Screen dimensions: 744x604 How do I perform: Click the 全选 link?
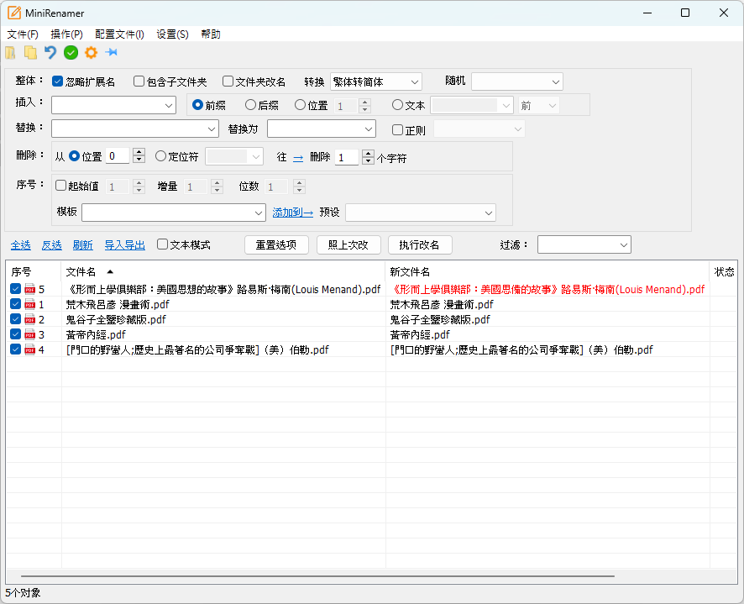tap(20, 245)
